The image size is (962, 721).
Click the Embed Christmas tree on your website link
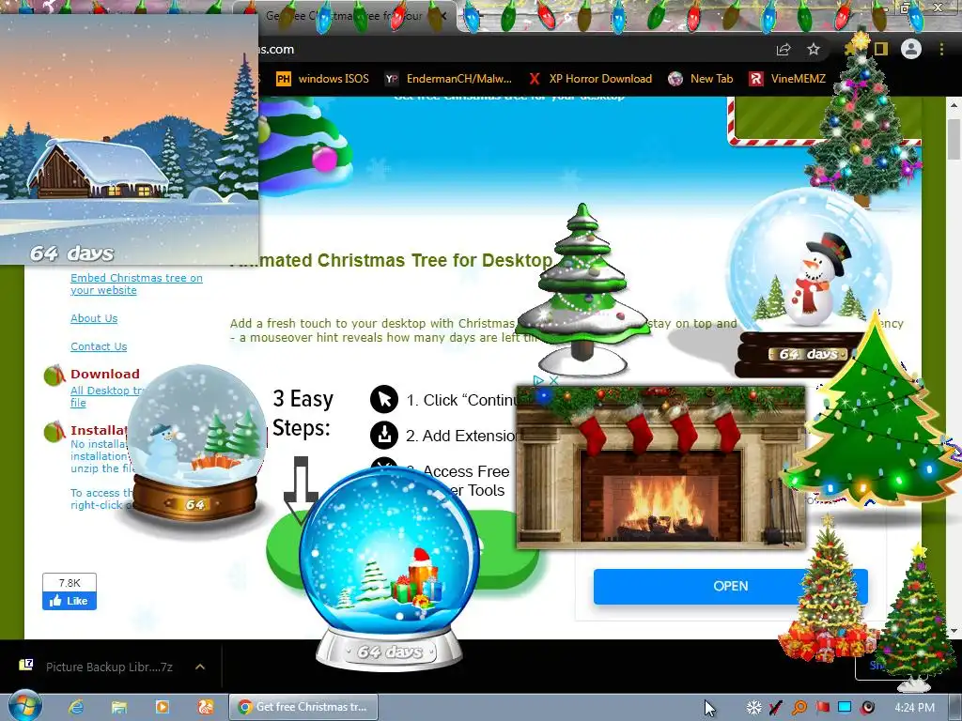tap(136, 284)
